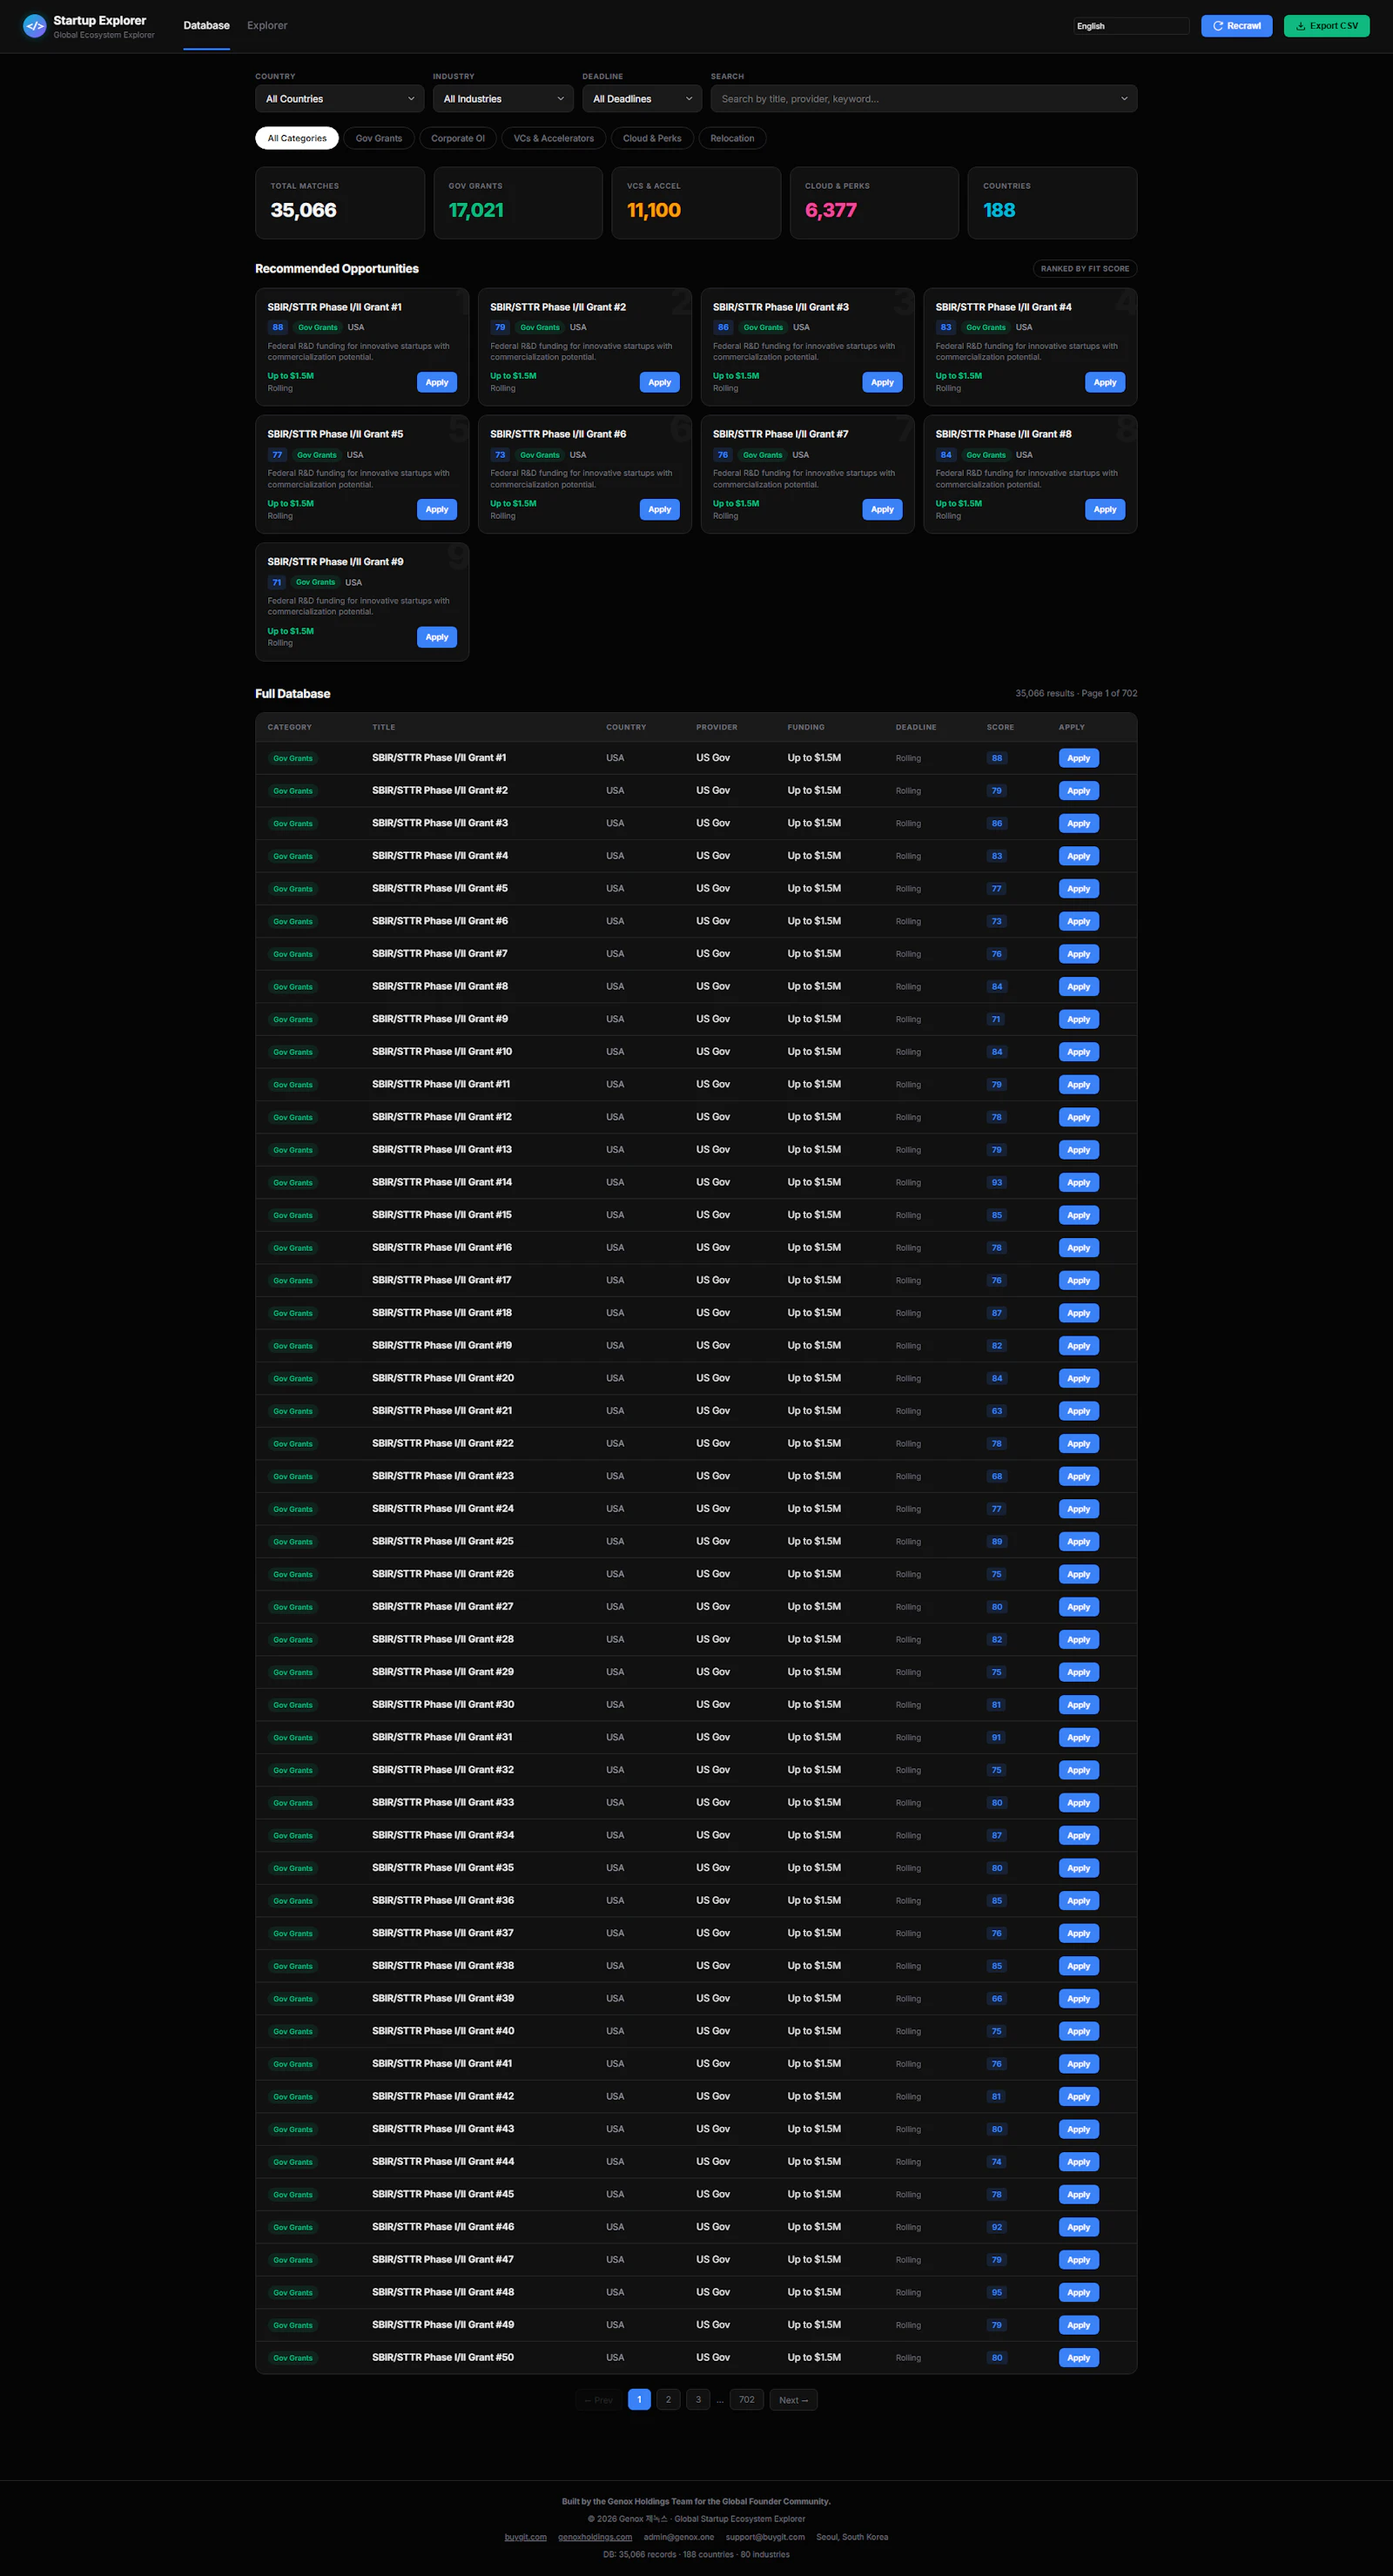The height and width of the screenshot is (2576, 1393).
Task: Open the All Deadlines dropdown
Action: 642,99
